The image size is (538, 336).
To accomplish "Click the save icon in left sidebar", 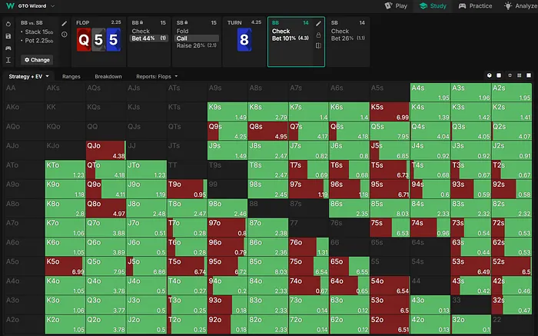I will (x=8, y=35).
